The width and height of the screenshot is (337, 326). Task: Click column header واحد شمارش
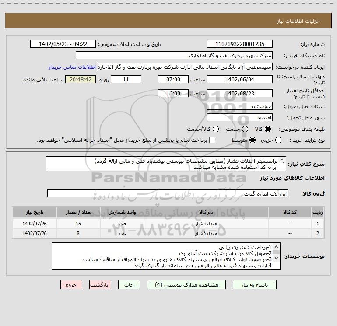(x=122, y=212)
